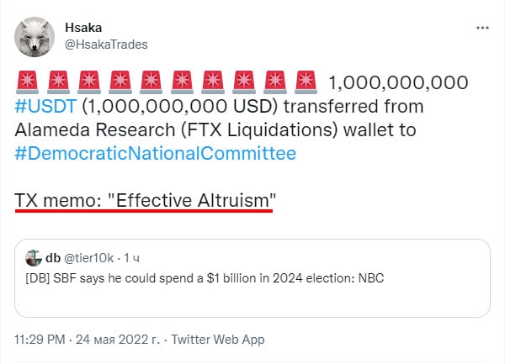Open Hsaka display name profile
Viewport: 505px width, 364px height.
click(82, 28)
